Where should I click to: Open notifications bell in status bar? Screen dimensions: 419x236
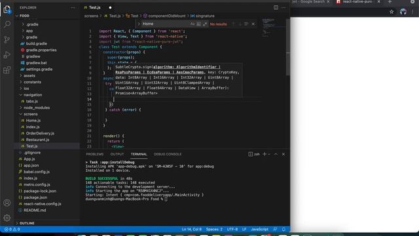[x=283, y=229]
